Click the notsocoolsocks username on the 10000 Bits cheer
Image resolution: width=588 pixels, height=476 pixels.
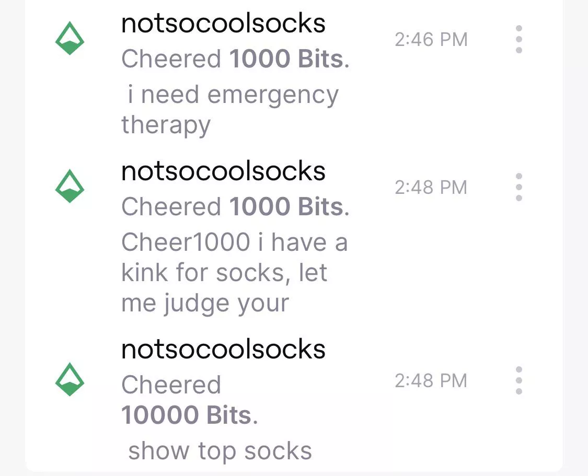click(223, 349)
